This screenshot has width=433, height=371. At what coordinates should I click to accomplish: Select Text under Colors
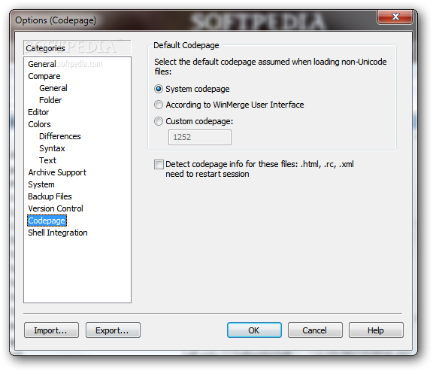pos(47,160)
